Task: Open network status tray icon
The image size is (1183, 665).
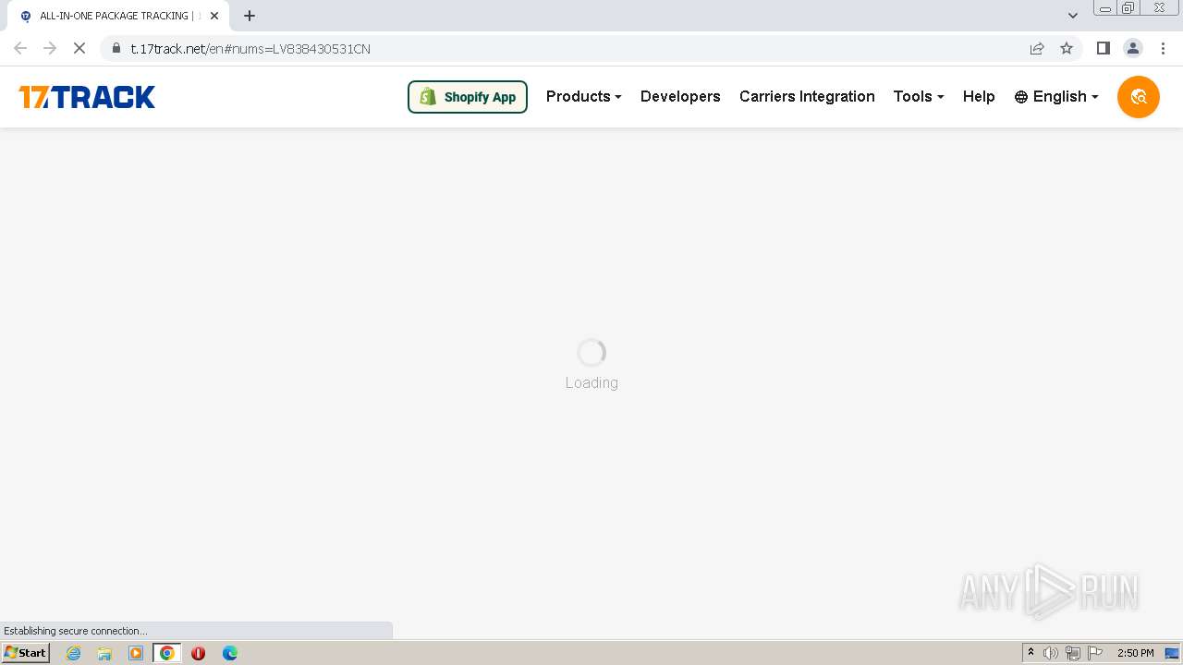Action: [x=1073, y=653]
